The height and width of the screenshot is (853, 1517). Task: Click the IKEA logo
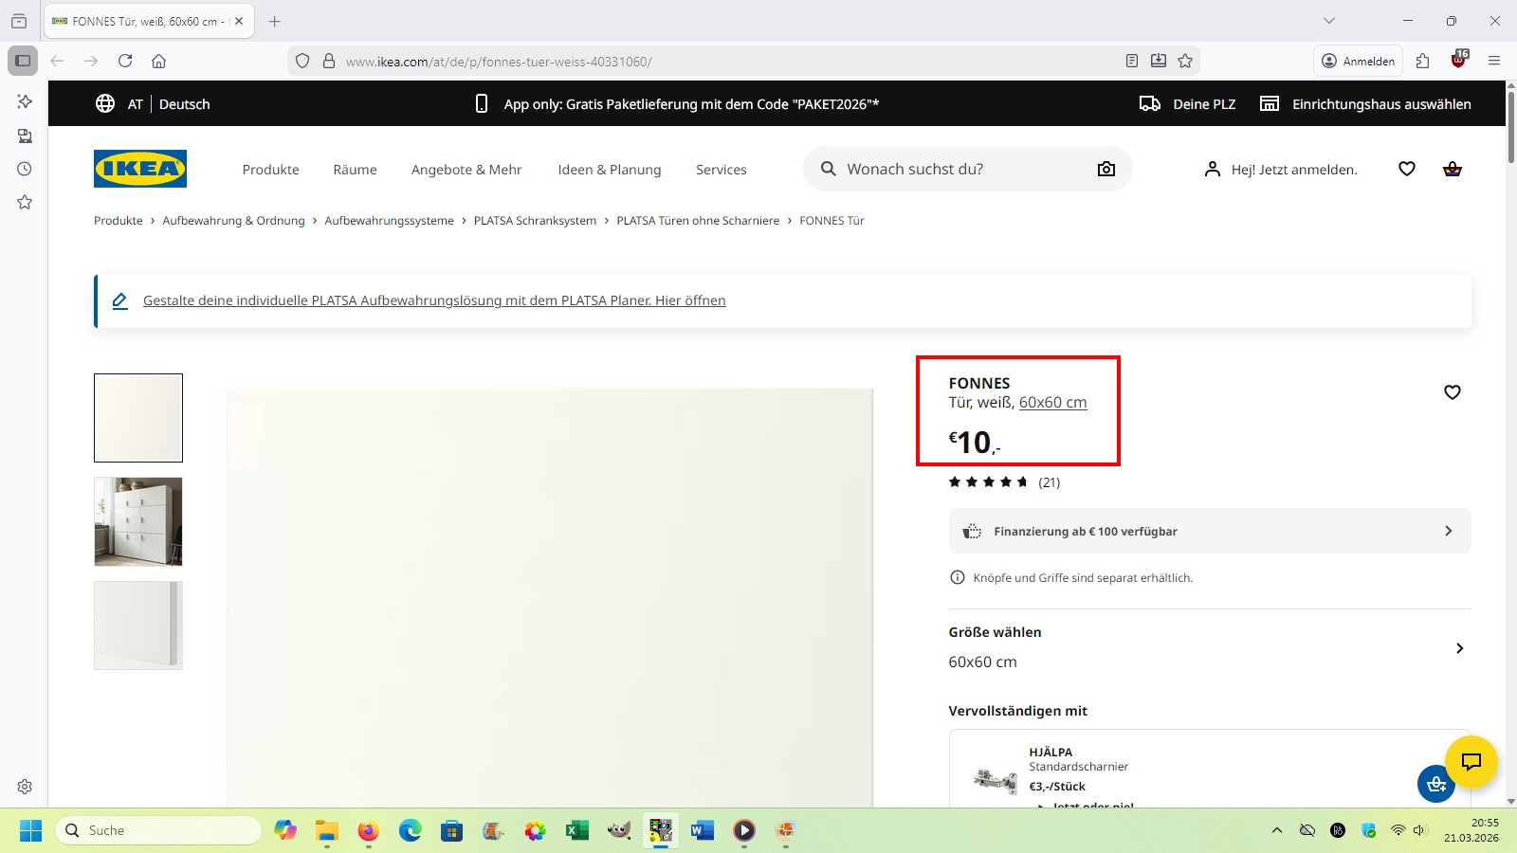click(140, 170)
